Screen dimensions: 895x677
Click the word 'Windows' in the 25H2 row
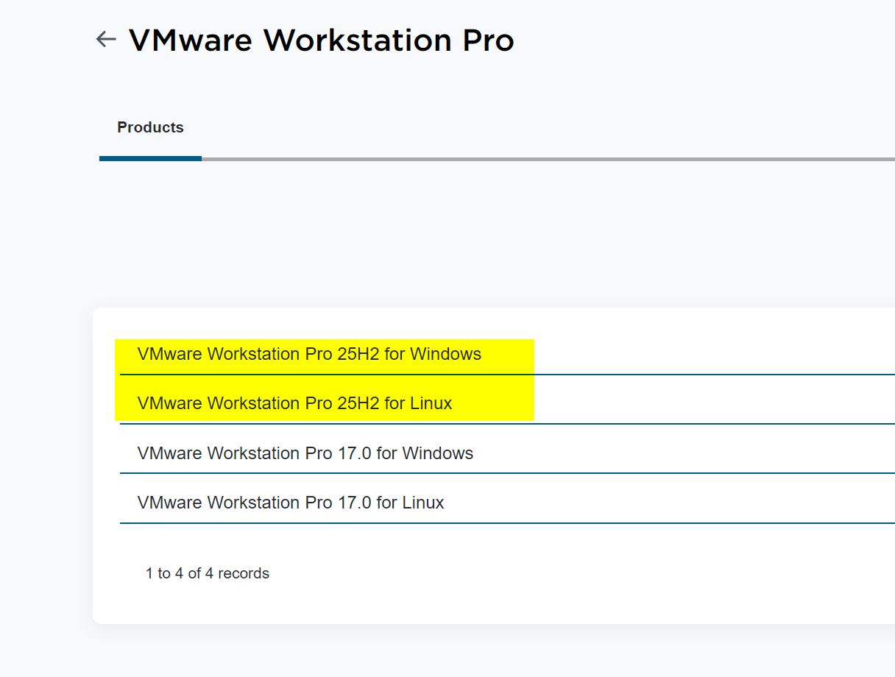[x=445, y=354]
